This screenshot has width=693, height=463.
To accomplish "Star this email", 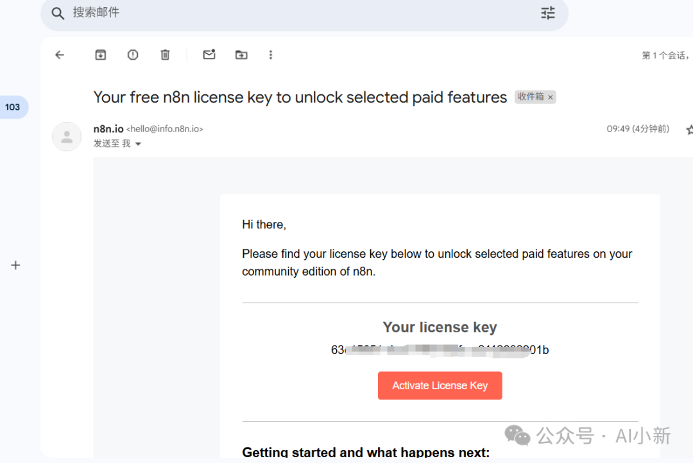I will click(x=689, y=130).
